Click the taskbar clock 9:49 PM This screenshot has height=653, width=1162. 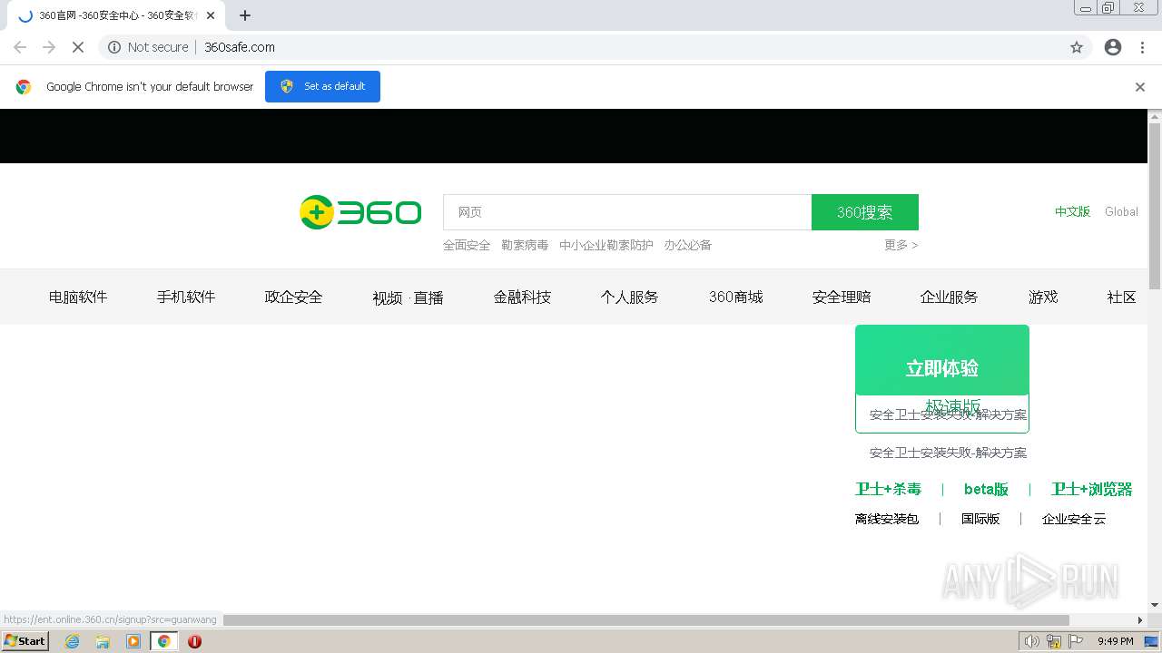point(1115,641)
